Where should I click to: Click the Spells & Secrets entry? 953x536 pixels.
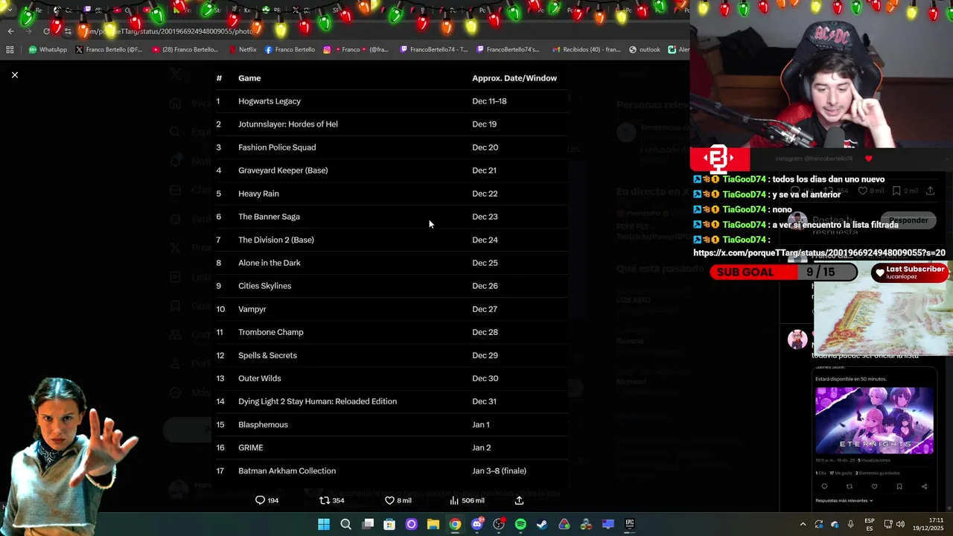pos(267,355)
